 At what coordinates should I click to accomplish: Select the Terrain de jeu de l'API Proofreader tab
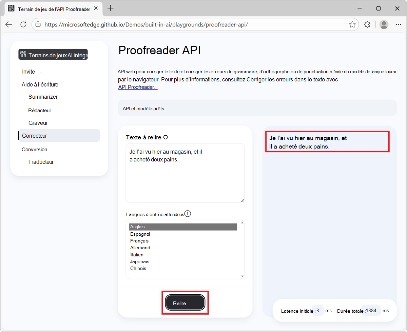pos(54,9)
